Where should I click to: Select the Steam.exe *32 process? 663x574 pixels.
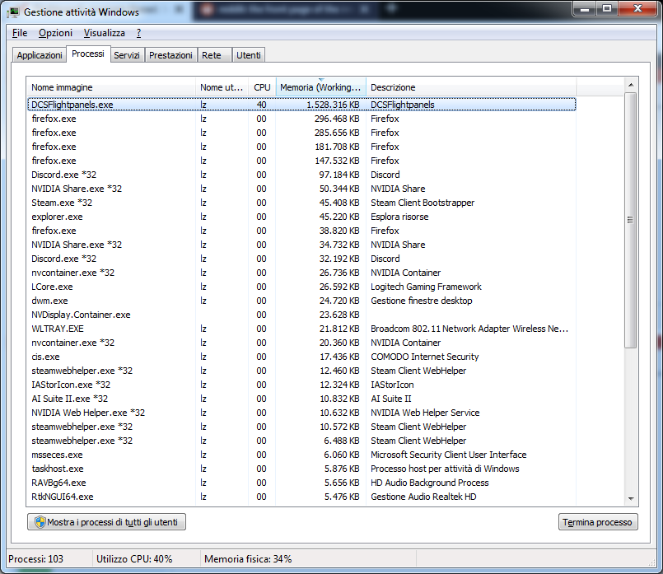[301, 203]
